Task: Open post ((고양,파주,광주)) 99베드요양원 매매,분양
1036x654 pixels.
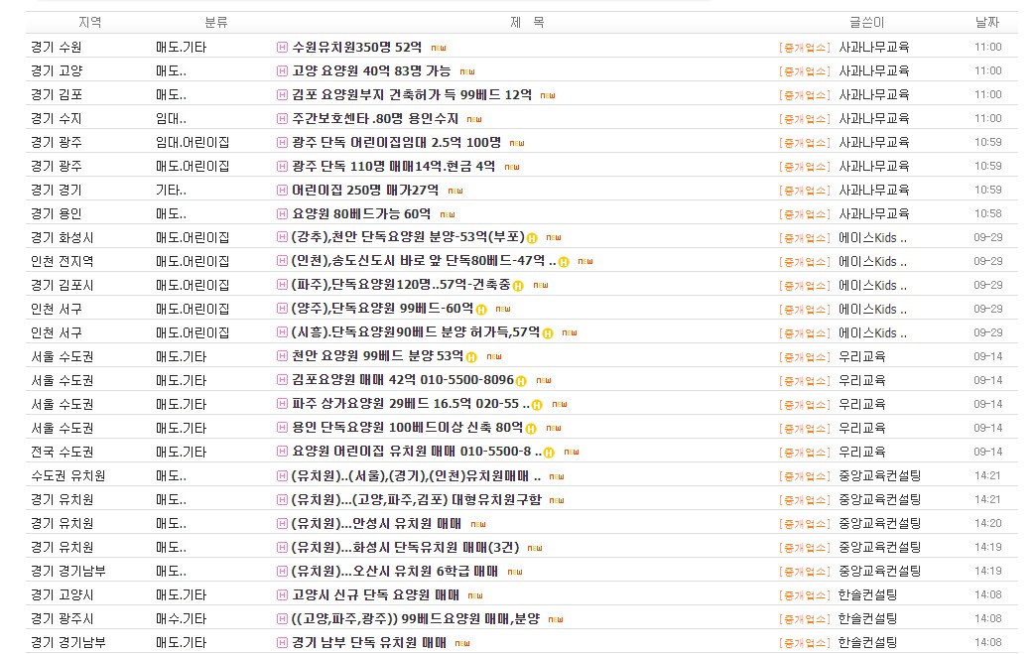Action: [x=416, y=618]
